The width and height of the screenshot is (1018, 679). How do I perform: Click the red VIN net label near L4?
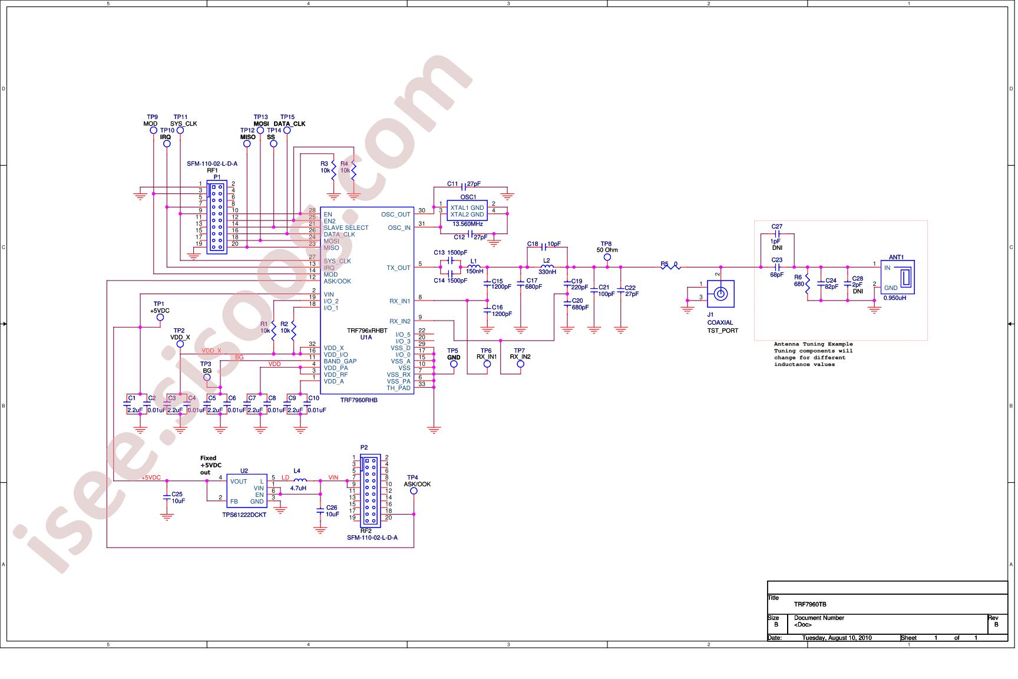[x=333, y=477]
